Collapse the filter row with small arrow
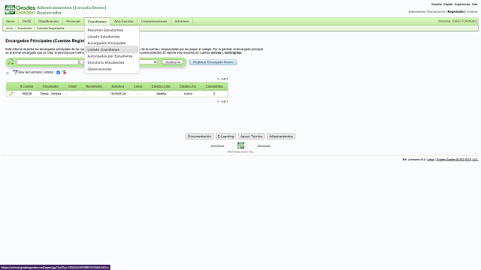The height and width of the screenshot is (270, 481). tap(8, 73)
